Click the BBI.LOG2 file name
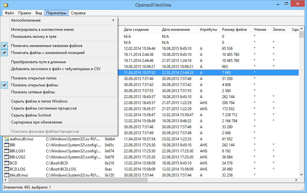 [x=18, y=157]
